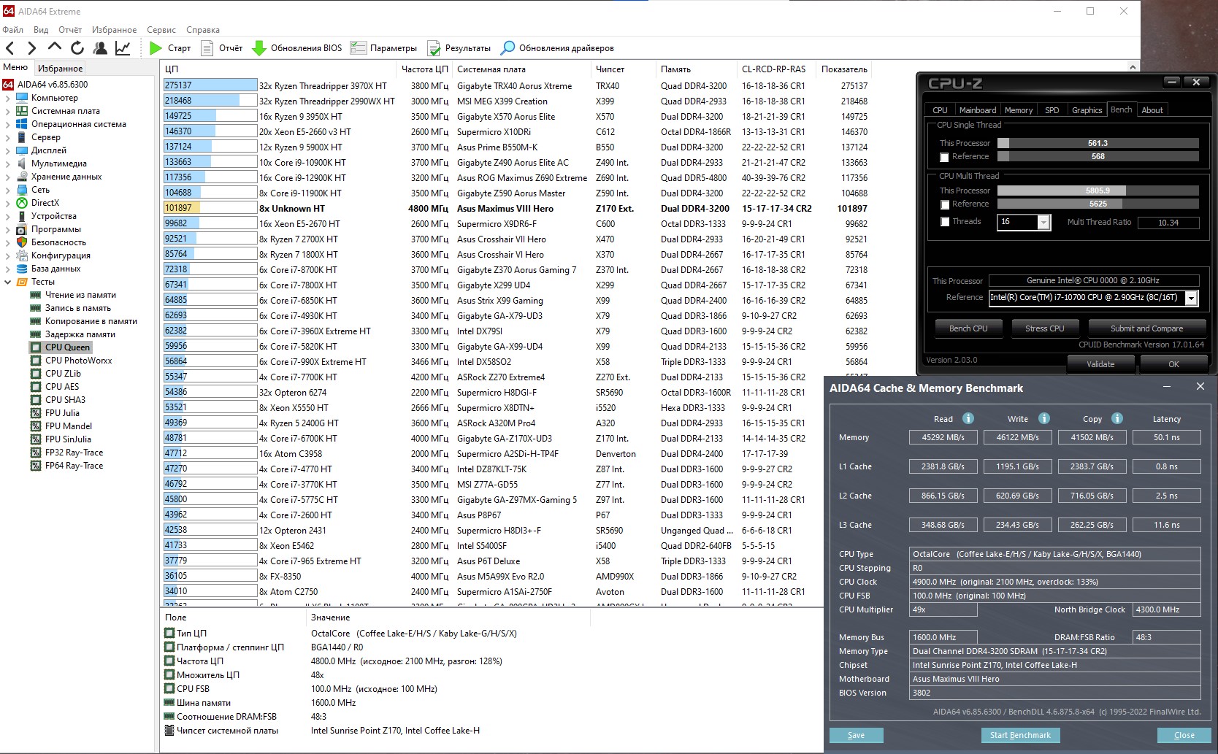Start the benchmark with the green Старт button
1218x754 pixels.
169,48
